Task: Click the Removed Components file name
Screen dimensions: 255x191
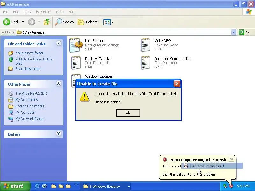Action: pos(172,59)
